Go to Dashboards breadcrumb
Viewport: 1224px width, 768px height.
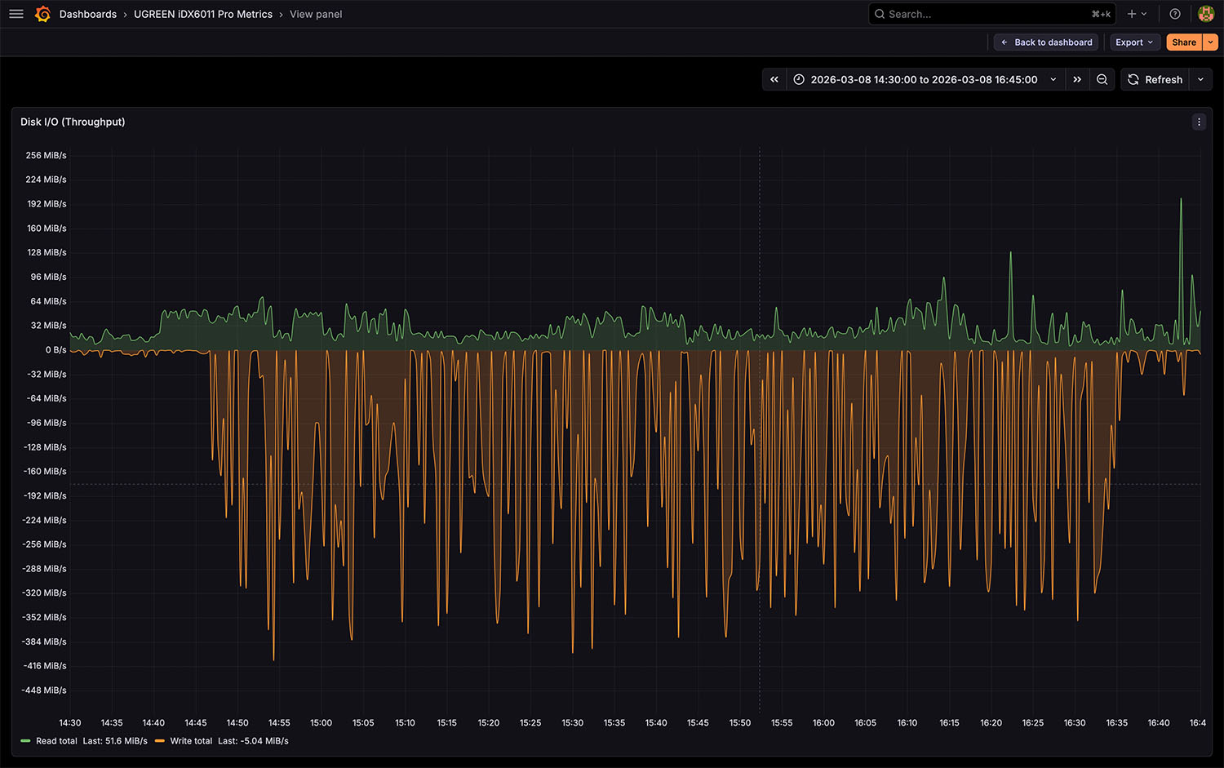pyautogui.click(x=88, y=14)
